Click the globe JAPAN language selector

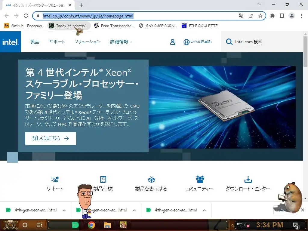pyautogui.click(x=197, y=42)
